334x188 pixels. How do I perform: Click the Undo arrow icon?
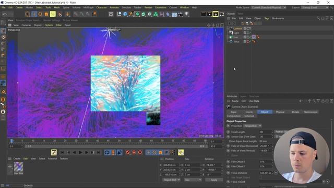(x=5, y=14)
